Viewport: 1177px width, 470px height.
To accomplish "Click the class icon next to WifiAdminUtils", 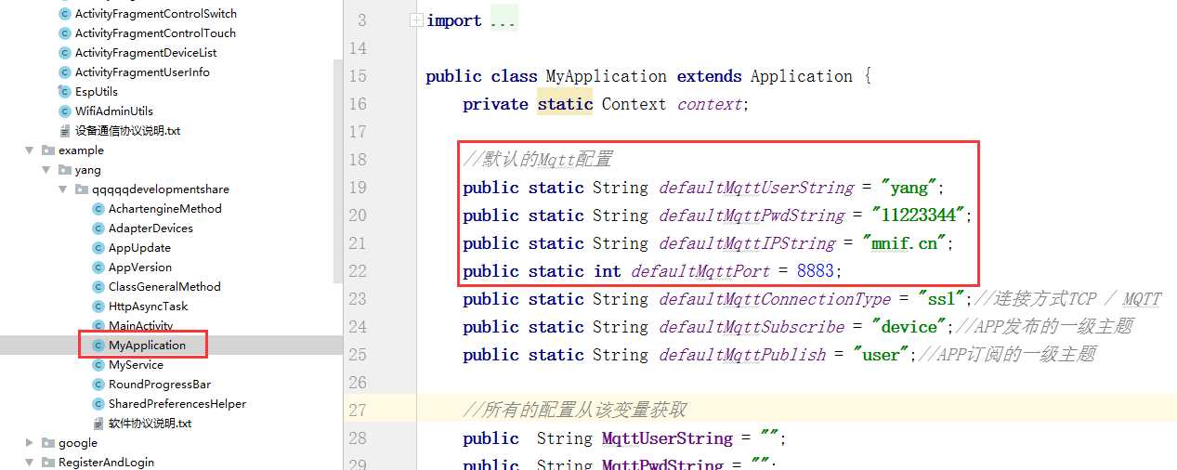I will point(65,111).
